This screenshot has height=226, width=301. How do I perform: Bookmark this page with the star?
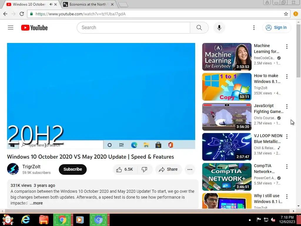click(286, 14)
